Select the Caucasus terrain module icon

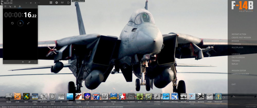tap(70, 96)
